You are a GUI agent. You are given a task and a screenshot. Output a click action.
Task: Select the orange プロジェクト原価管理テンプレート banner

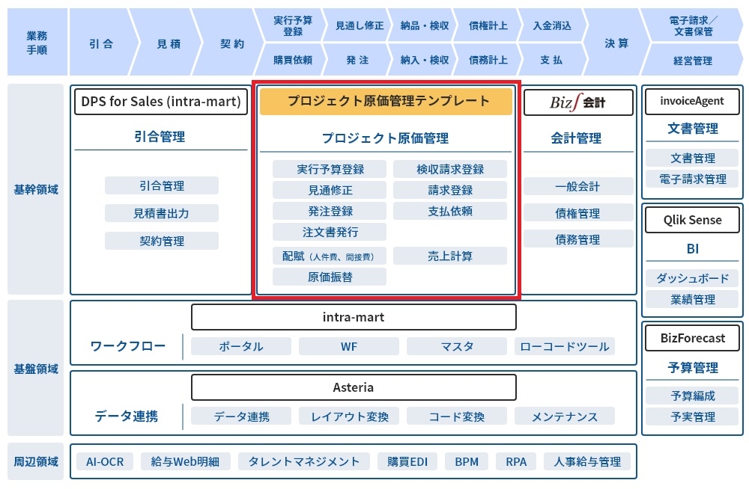tap(386, 102)
